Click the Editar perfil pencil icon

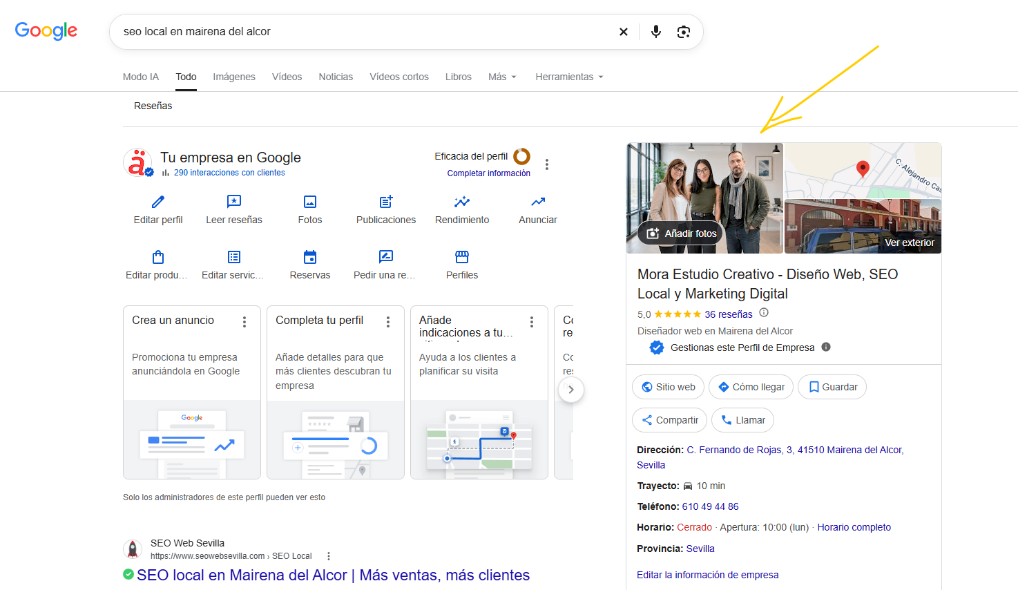coord(158,202)
